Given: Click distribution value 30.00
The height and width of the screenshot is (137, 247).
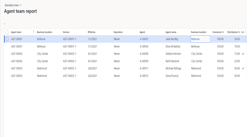Looking at the screenshot, I should [237, 39].
